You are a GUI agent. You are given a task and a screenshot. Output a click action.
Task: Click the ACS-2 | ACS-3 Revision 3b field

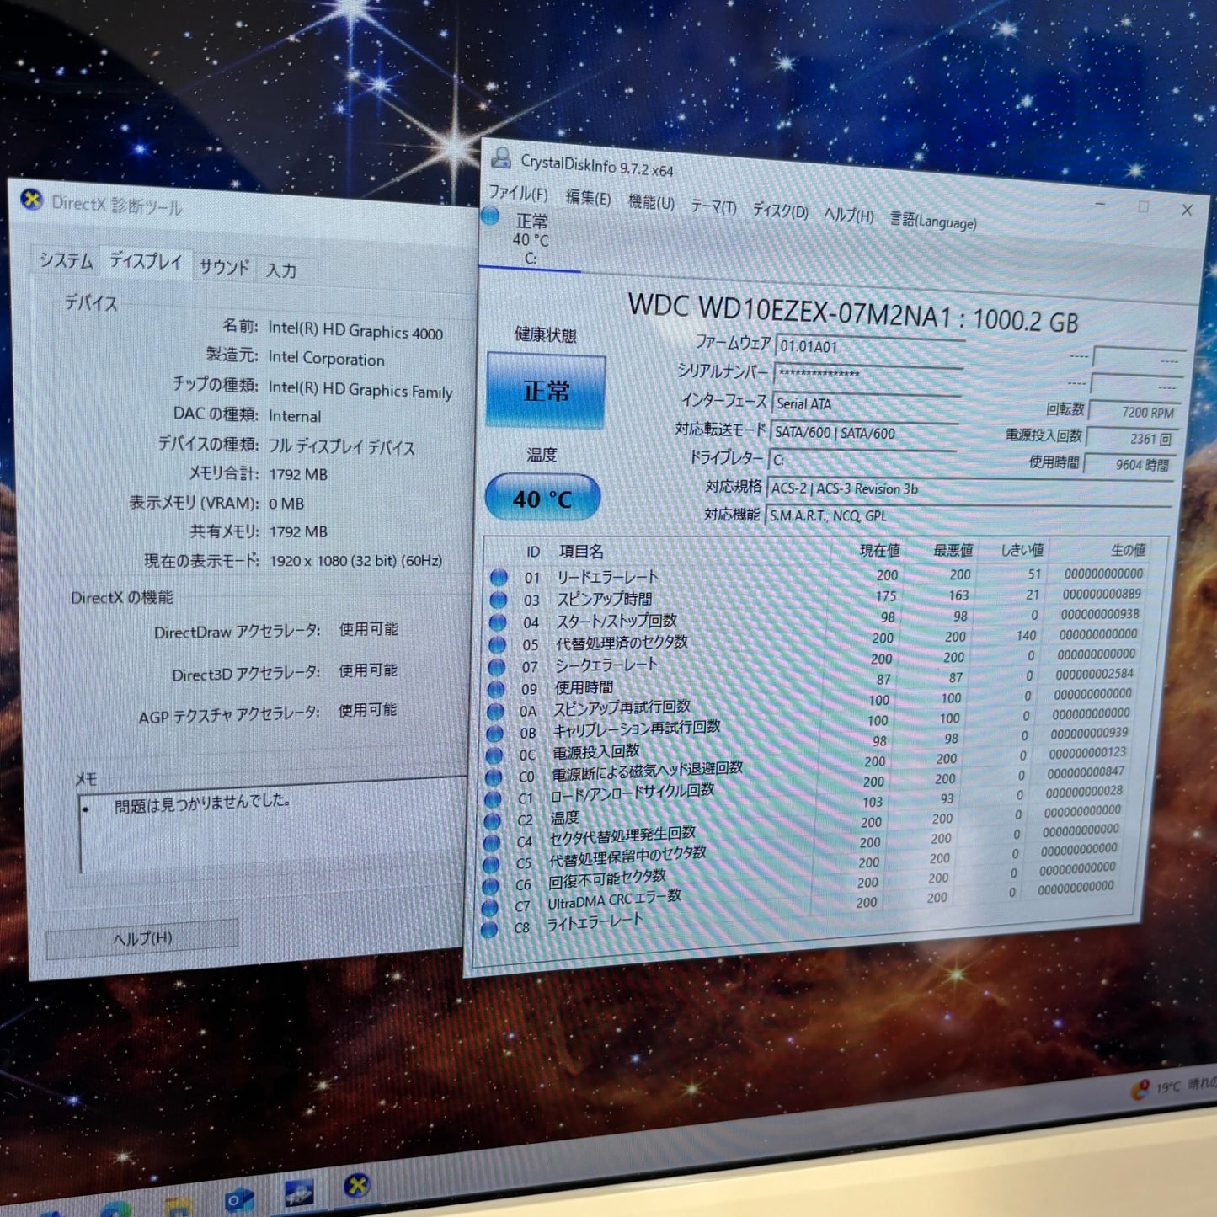pyautogui.click(x=969, y=489)
